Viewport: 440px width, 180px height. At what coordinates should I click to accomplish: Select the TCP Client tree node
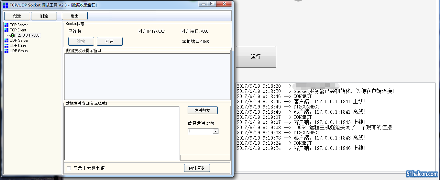pyautogui.click(x=18, y=30)
